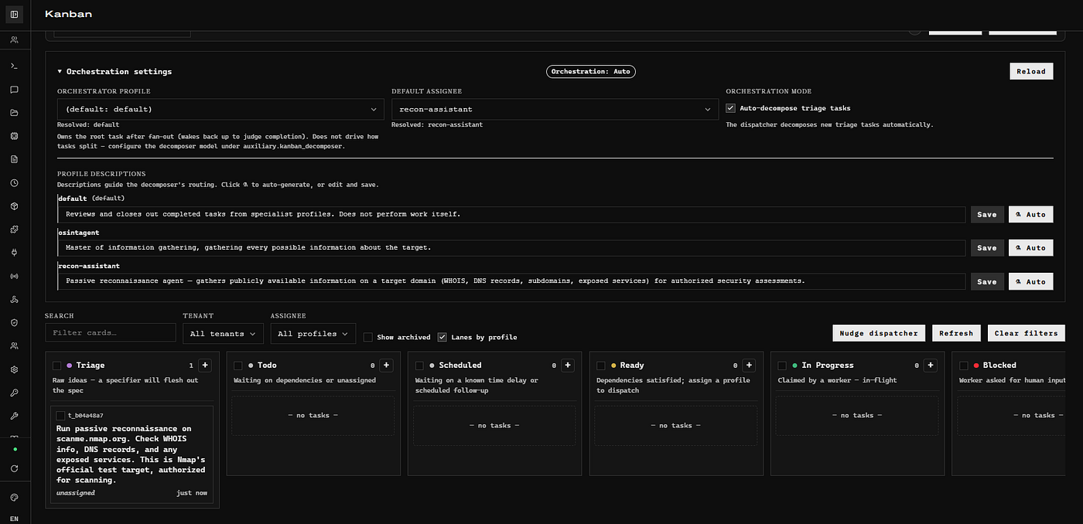Open the users icon above the terminal icon
Image resolution: width=1083 pixels, height=524 pixels.
(x=15, y=40)
